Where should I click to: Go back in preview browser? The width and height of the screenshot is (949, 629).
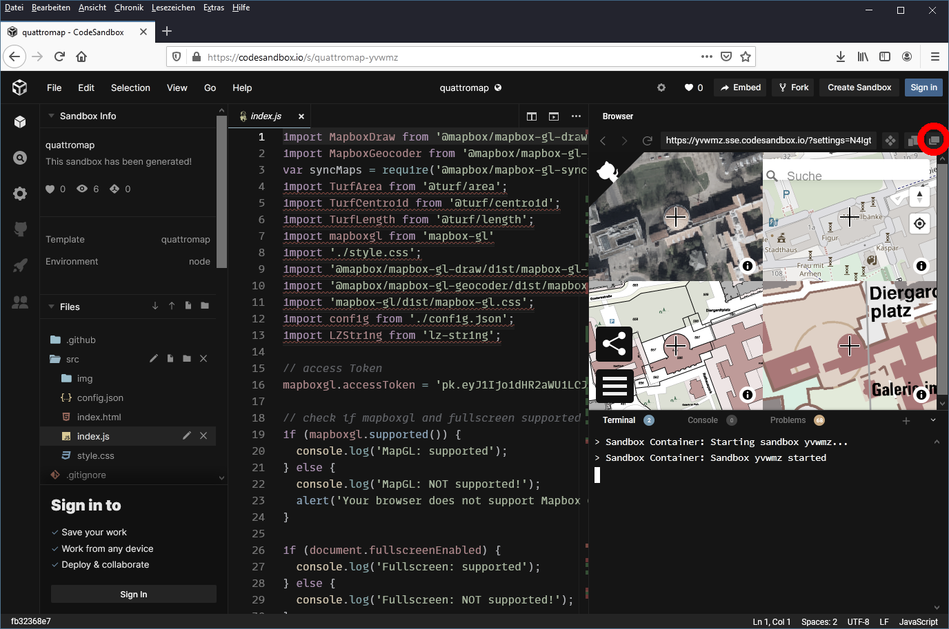603,141
